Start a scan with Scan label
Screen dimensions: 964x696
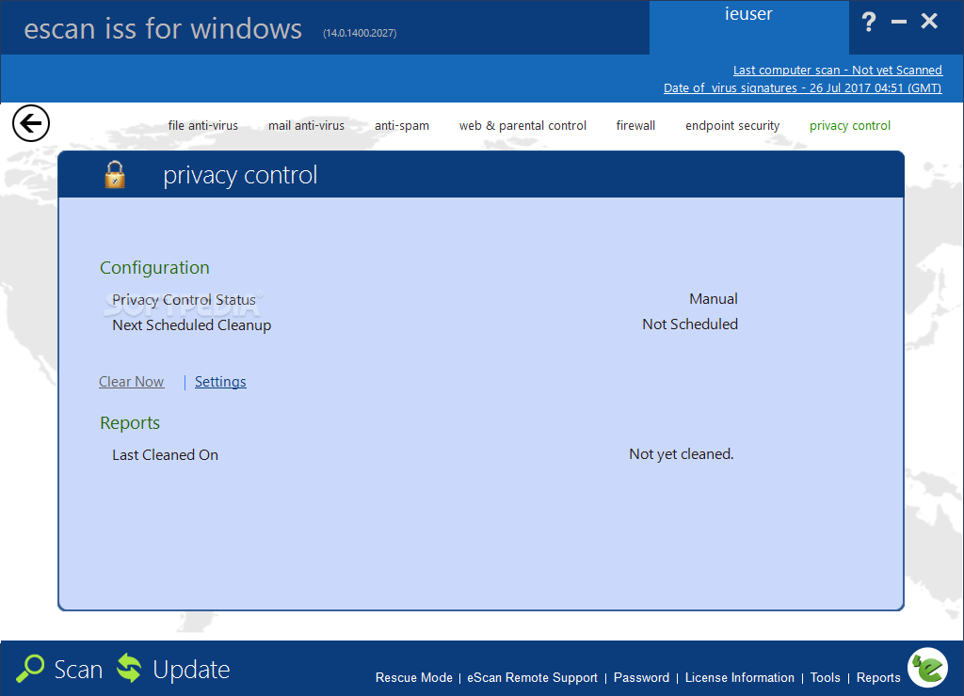(x=78, y=669)
